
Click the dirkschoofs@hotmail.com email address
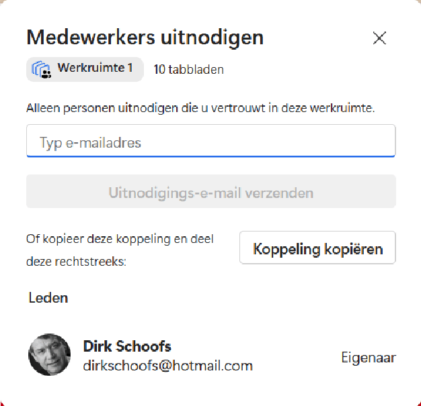pos(167,366)
